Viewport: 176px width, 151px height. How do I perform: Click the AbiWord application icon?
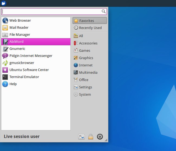click(5, 42)
